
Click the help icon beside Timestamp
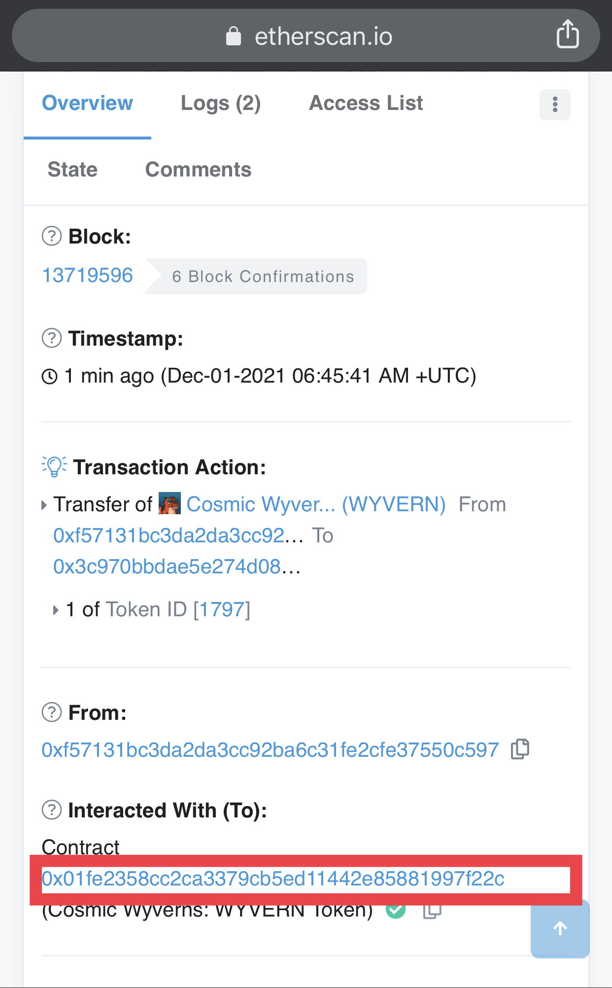pyautogui.click(x=52, y=338)
